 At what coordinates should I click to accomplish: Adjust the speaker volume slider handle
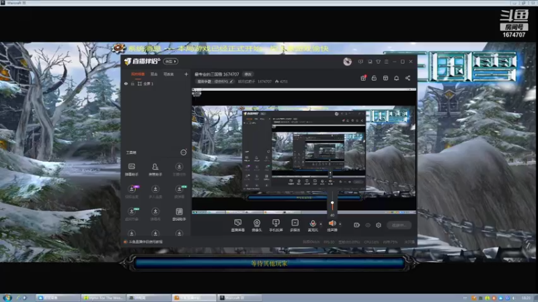point(332,203)
